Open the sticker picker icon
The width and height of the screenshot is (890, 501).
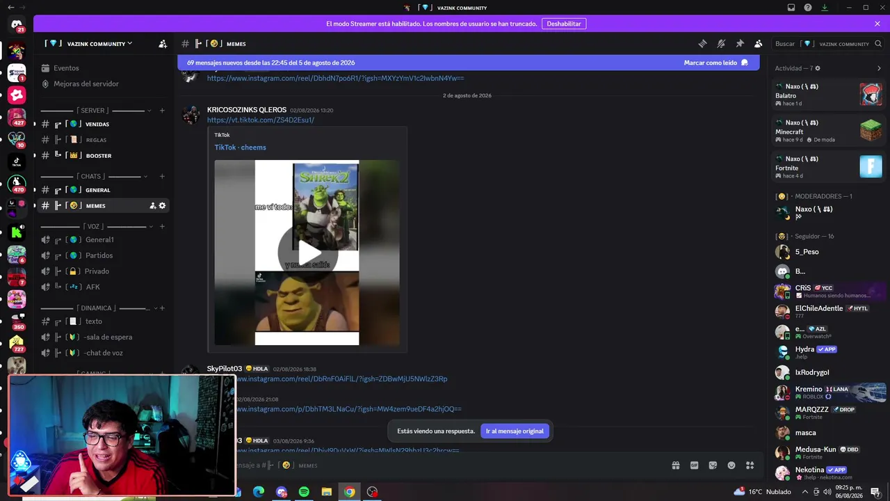pyautogui.click(x=713, y=466)
